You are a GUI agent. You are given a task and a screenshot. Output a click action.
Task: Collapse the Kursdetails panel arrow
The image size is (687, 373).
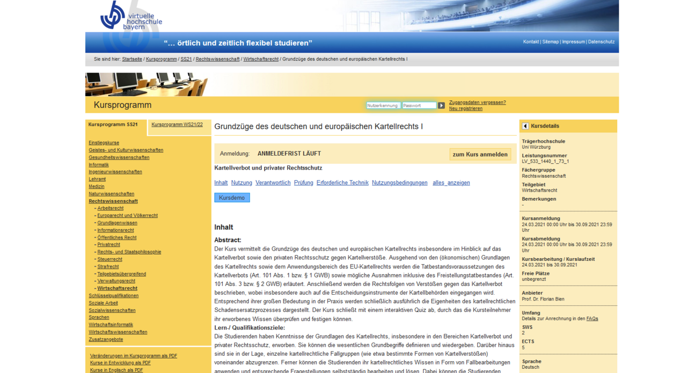click(x=525, y=126)
